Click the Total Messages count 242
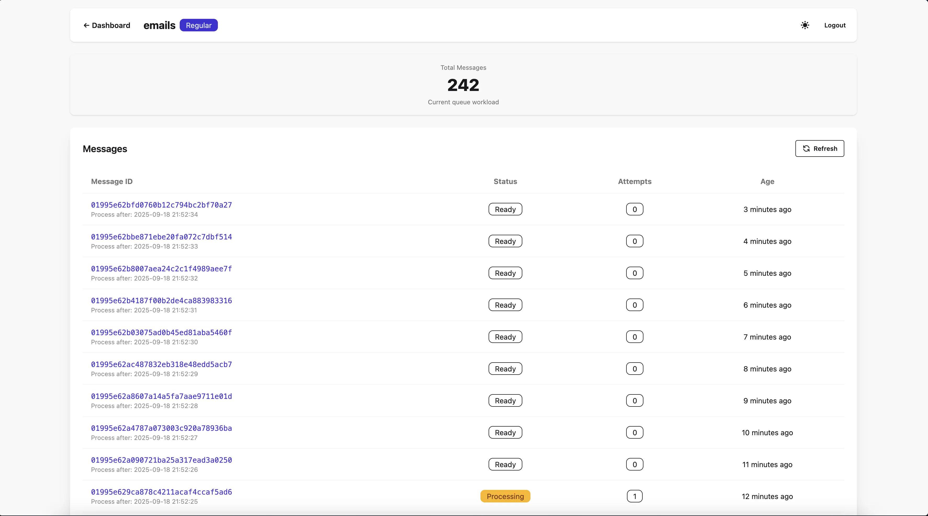 [x=463, y=85]
